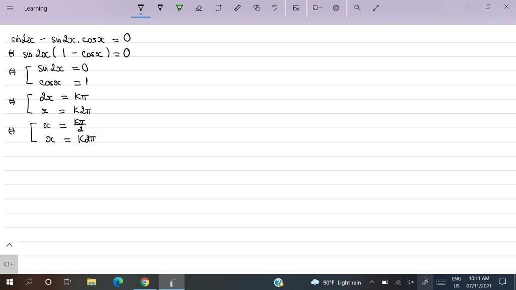Expand options chevron under the selected pen
The image size is (516, 290).
(x=141, y=14)
